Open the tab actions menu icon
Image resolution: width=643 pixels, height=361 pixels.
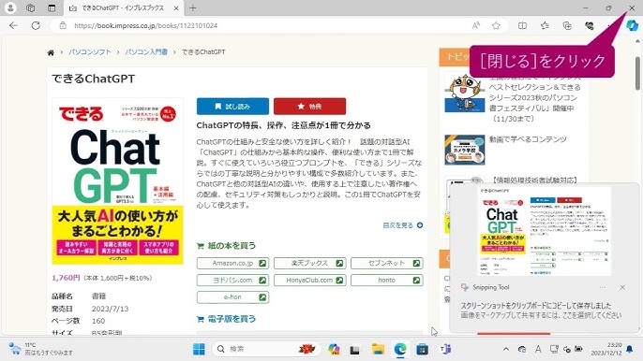(x=52, y=7)
